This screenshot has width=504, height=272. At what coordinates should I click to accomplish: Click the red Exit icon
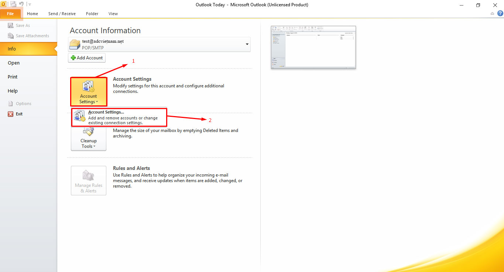(11, 114)
